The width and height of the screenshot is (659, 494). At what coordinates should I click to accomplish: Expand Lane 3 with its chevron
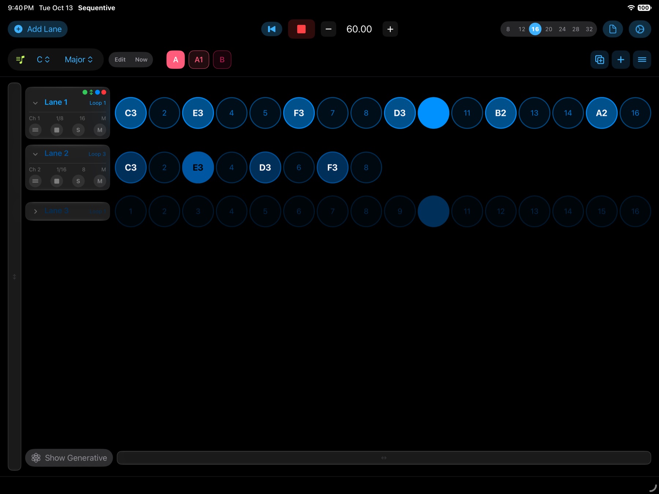coord(35,211)
